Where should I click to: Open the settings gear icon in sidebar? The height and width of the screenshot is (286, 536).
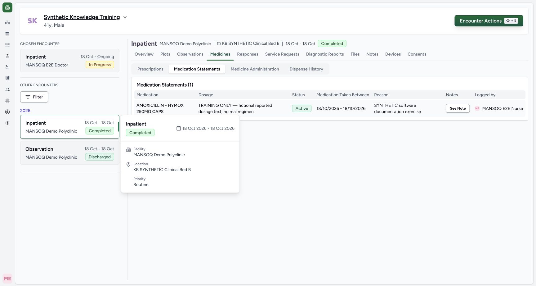7,123
